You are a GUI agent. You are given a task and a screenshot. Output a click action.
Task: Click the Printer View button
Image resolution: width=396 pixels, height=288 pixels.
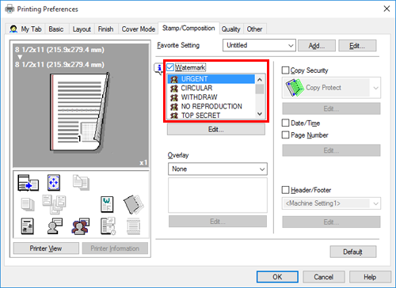click(46, 248)
